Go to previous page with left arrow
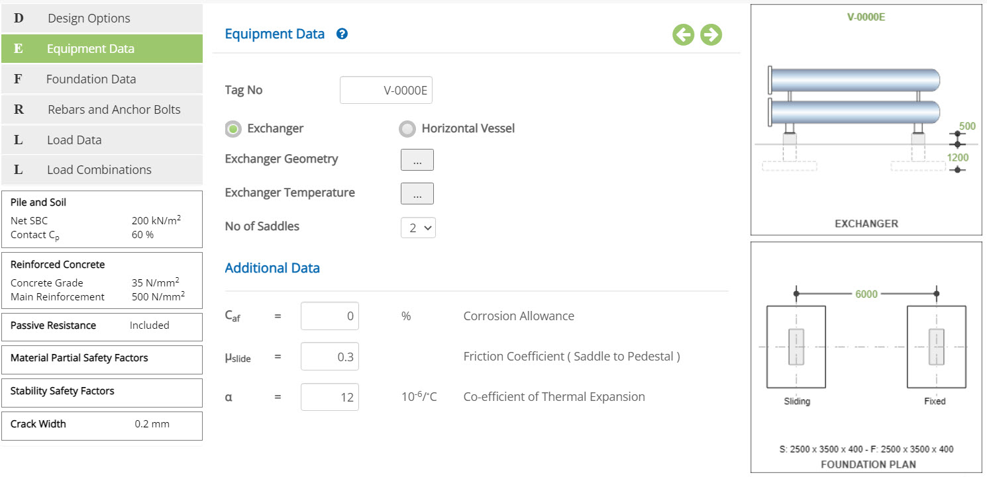This screenshot has width=987, height=477. [x=684, y=34]
